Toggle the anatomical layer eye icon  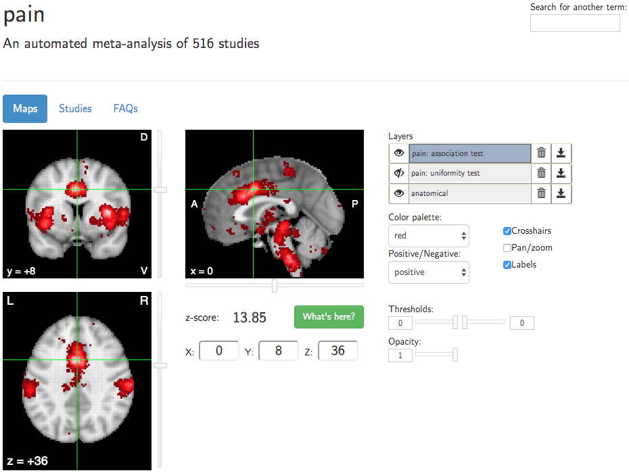tap(399, 193)
